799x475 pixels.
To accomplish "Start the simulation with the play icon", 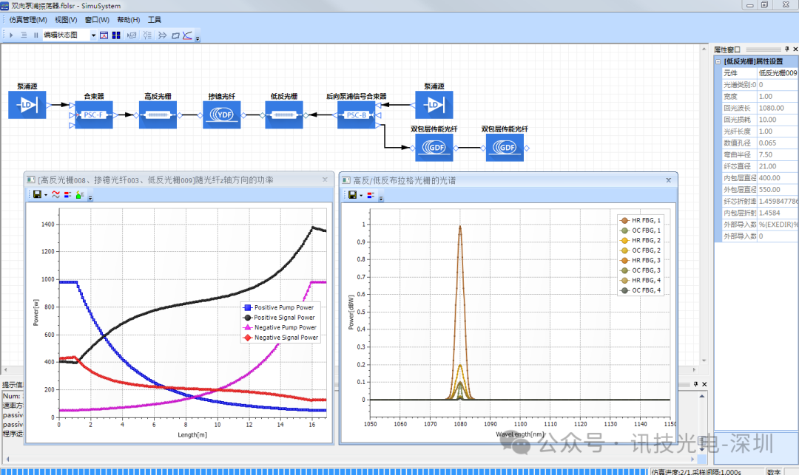I will tap(11, 35).
